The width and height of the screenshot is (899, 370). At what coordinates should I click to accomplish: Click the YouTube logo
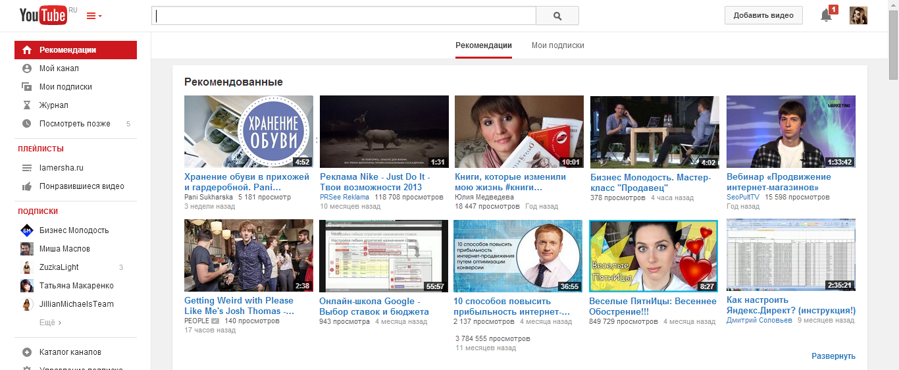43,15
